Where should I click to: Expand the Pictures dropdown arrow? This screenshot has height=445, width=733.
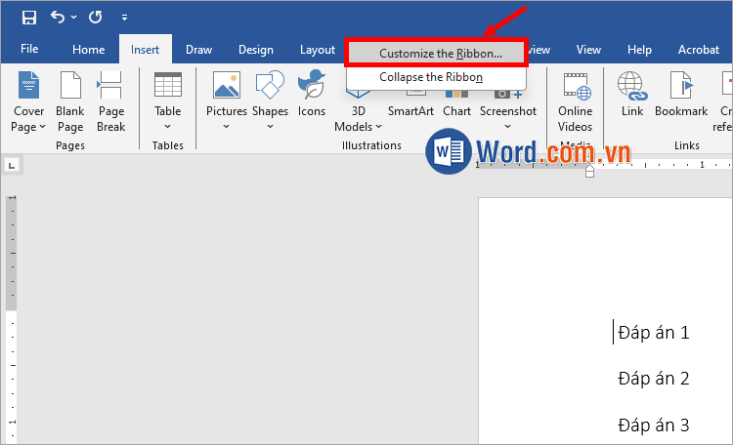click(227, 127)
